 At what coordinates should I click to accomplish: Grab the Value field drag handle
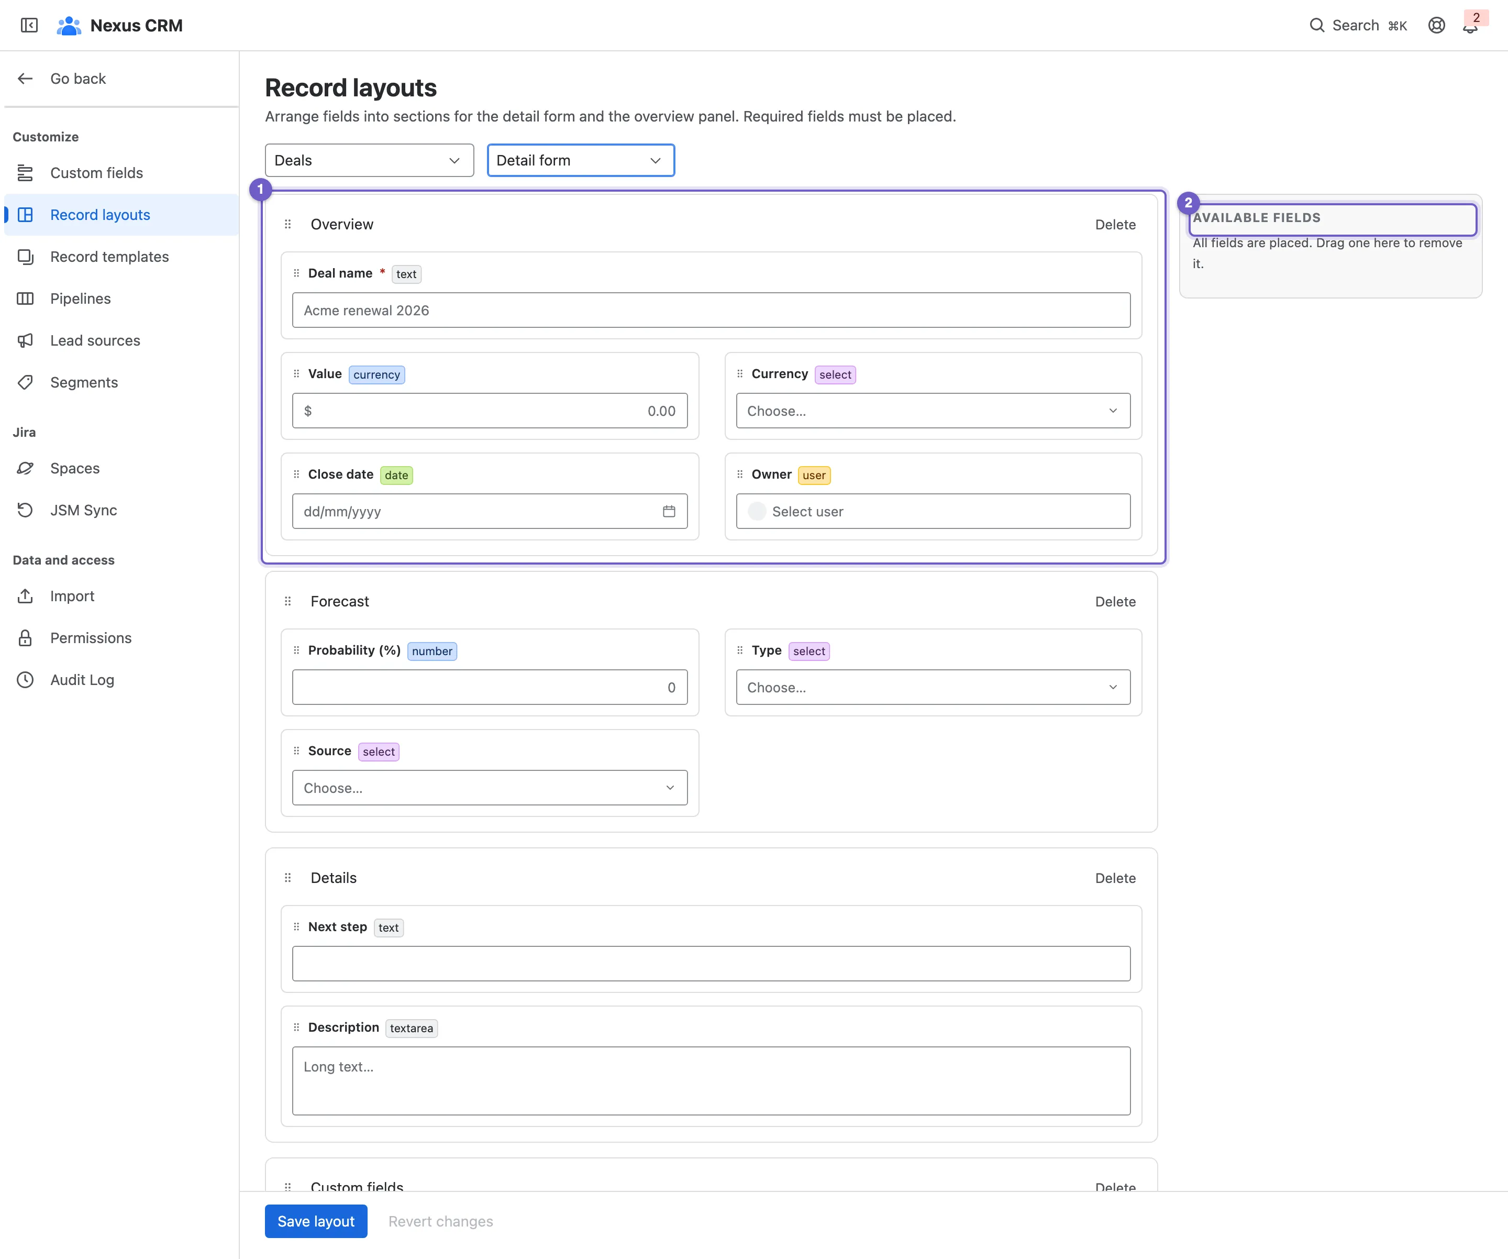(296, 373)
